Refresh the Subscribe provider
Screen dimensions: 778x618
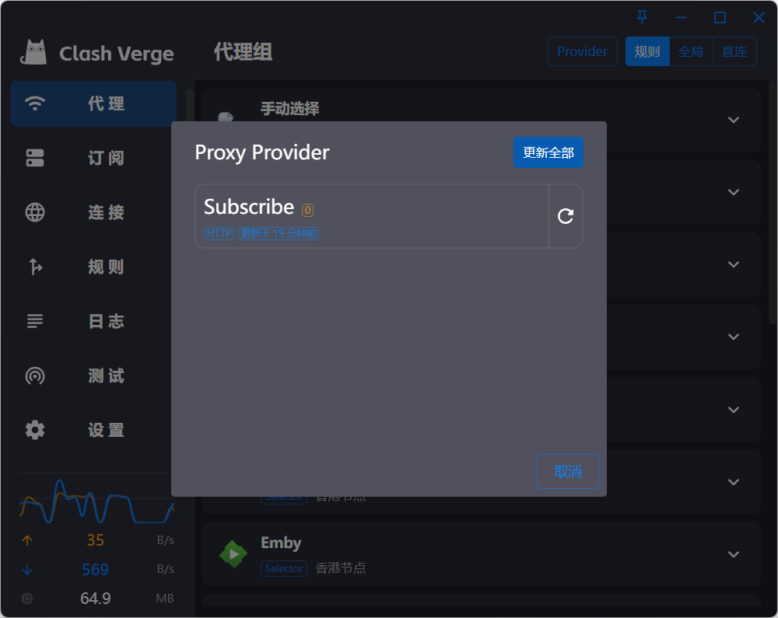click(565, 216)
